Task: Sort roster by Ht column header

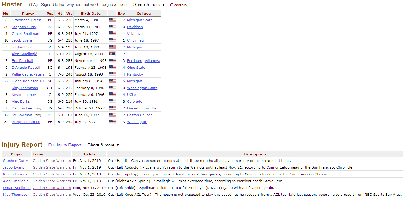Action: coord(60,14)
